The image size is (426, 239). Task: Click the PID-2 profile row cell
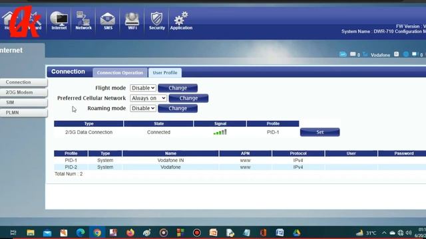tap(71, 167)
